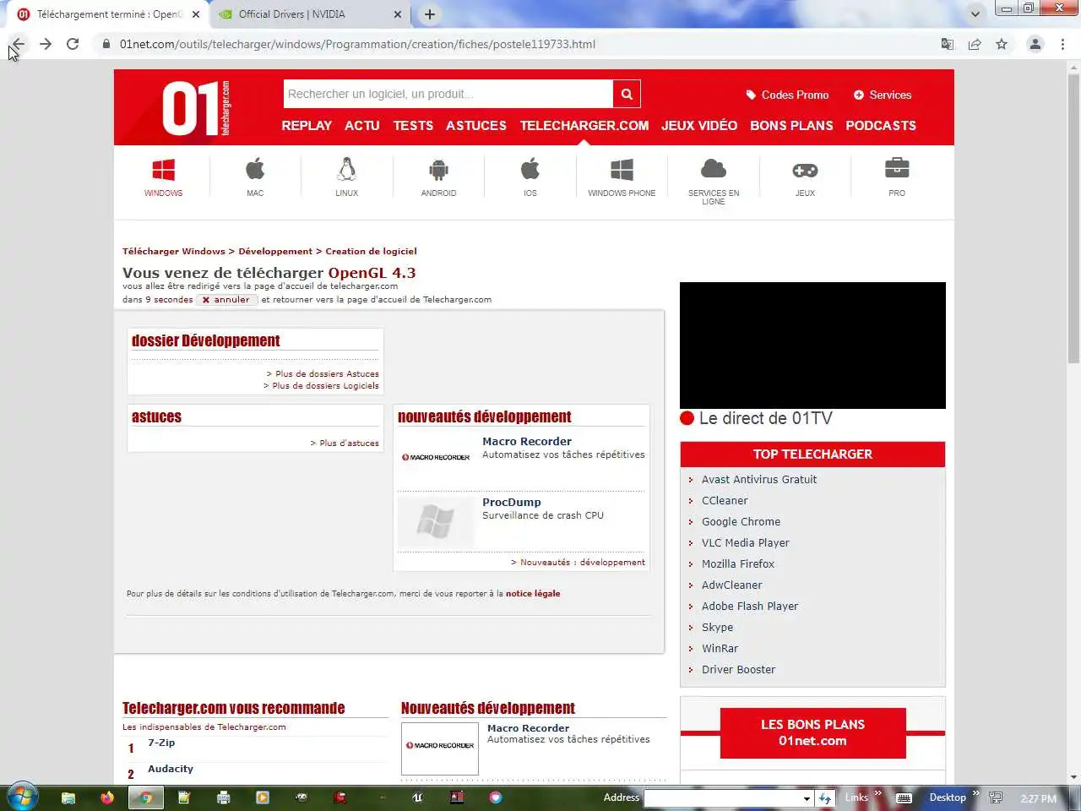Click the browser URL address bar
1081x811 pixels.
tap(515, 44)
